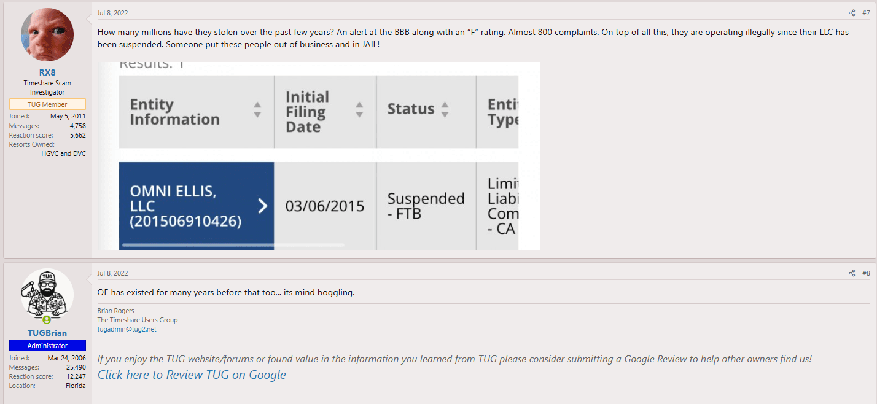
Task: Open the RX8 username profile link
Action: 47,72
